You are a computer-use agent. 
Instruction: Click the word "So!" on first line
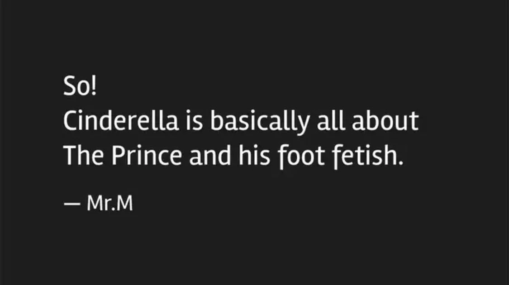coord(80,85)
